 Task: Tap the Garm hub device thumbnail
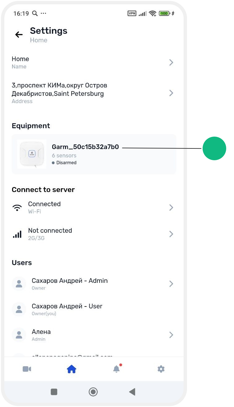click(x=32, y=154)
